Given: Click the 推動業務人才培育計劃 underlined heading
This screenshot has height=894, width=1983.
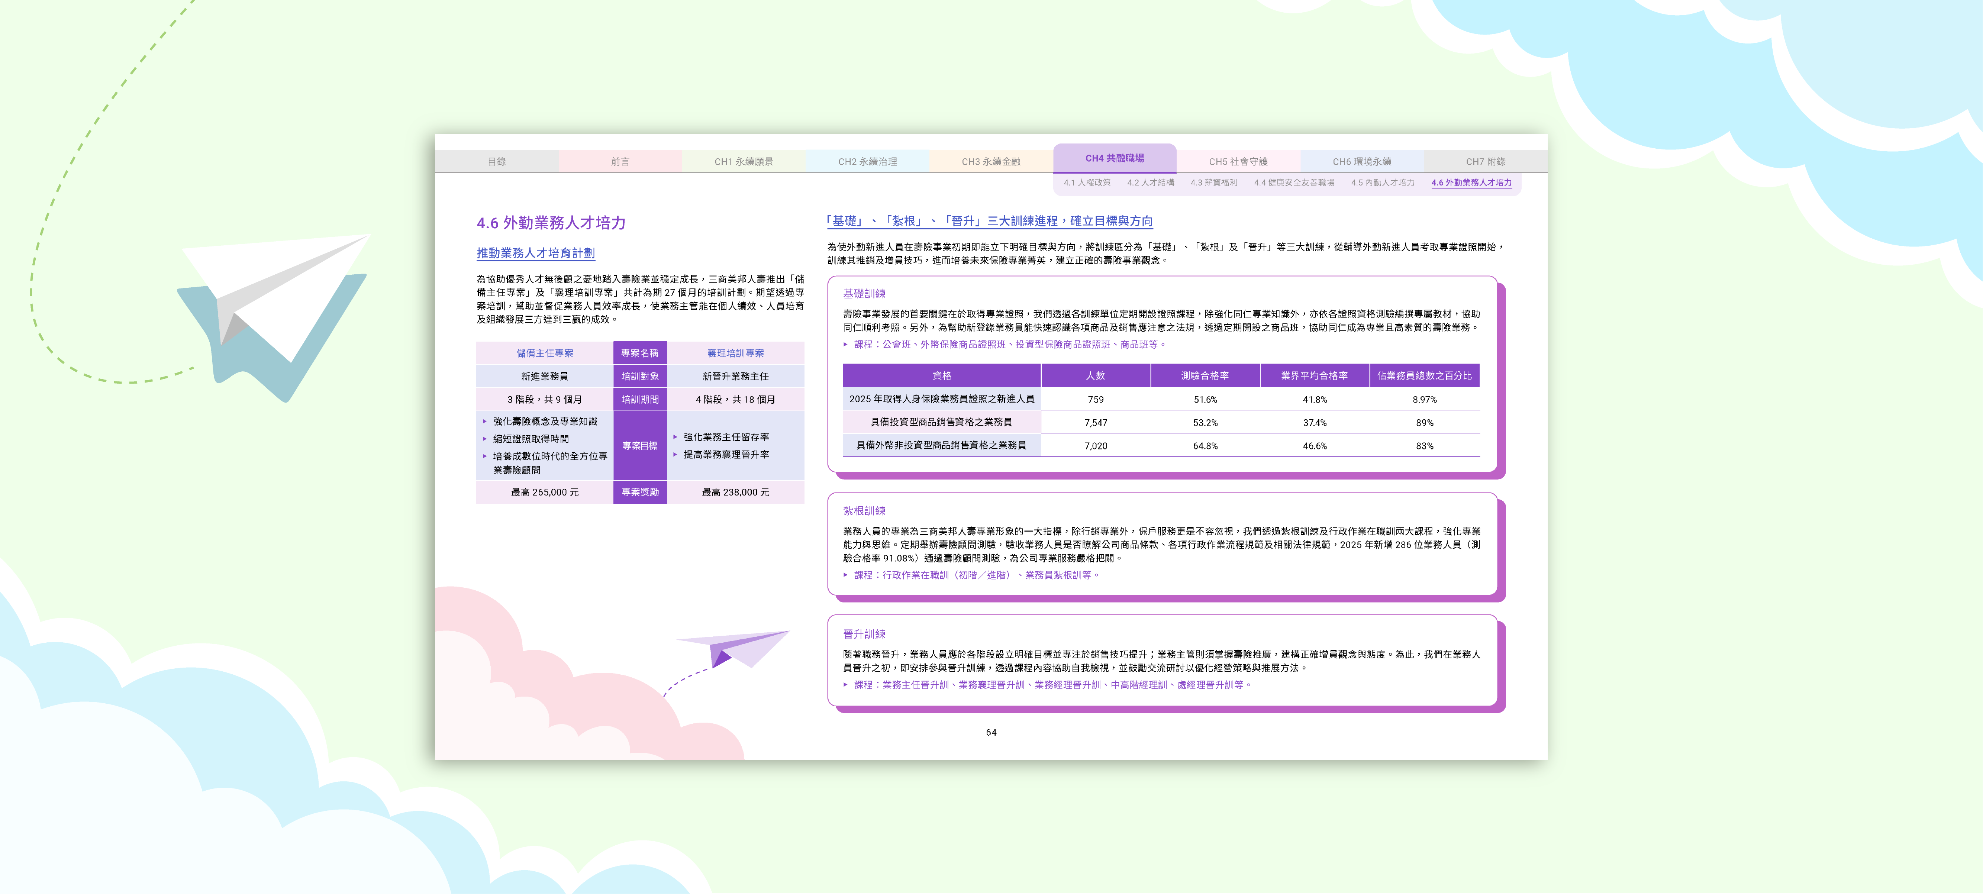Looking at the screenshot, I should (x=536, y=254).
